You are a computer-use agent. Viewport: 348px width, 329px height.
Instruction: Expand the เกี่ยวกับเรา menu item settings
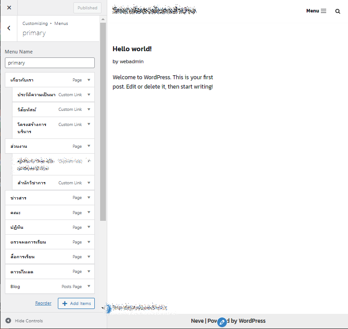click(89, 80)
